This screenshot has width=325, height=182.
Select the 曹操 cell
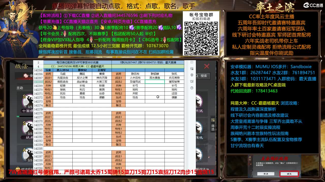pos(102,74)
